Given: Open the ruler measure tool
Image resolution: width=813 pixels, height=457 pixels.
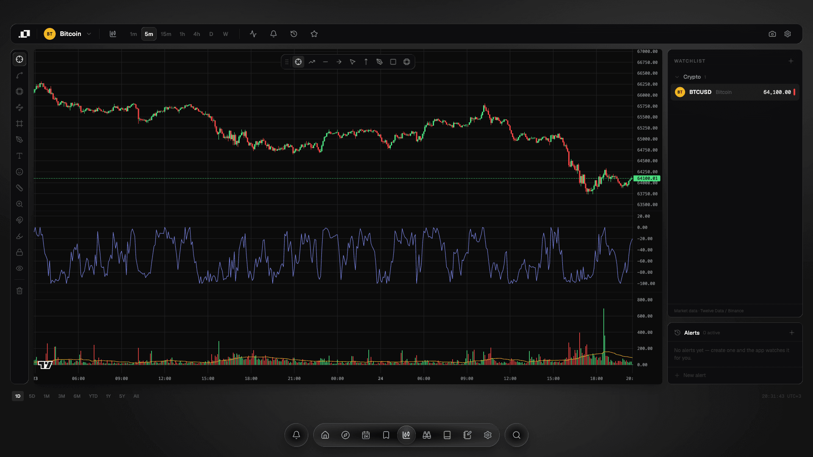Looking at the screenshot, I should [19, 188].
